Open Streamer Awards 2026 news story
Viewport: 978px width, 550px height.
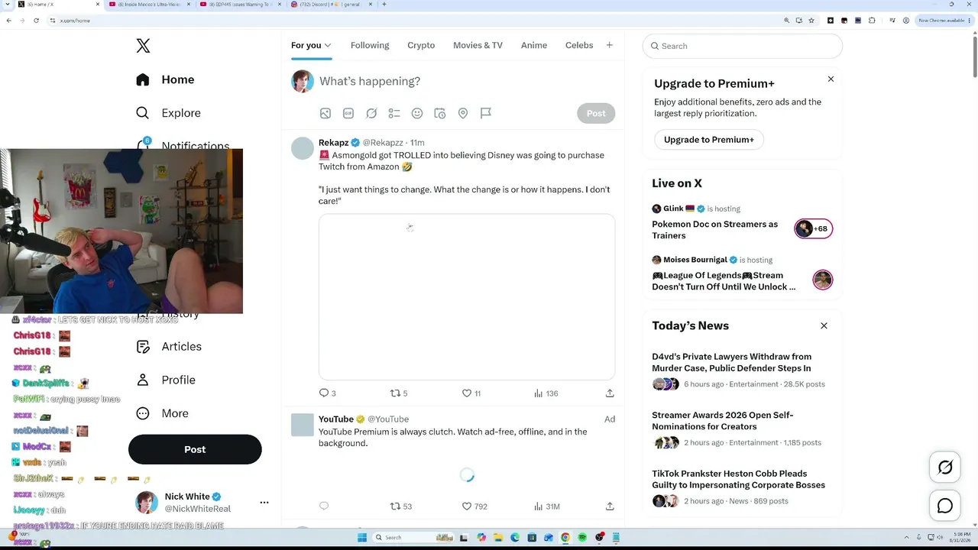pos(723,421)
